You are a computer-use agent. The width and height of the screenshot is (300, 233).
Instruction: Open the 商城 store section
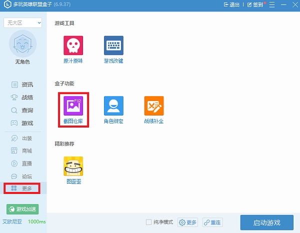coord(22,150)
